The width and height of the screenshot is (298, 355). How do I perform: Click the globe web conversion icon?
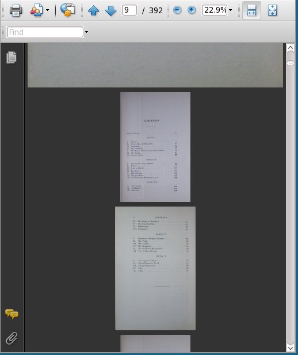[x=67, y=10]
